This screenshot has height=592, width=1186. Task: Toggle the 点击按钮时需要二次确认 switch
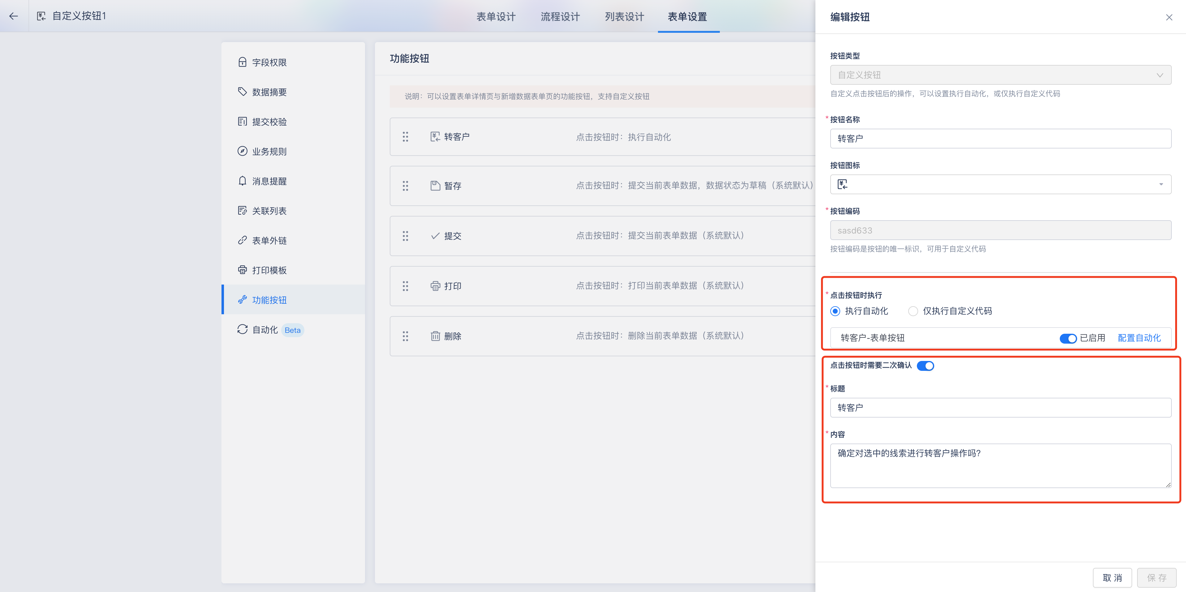[x=926, y=366]
